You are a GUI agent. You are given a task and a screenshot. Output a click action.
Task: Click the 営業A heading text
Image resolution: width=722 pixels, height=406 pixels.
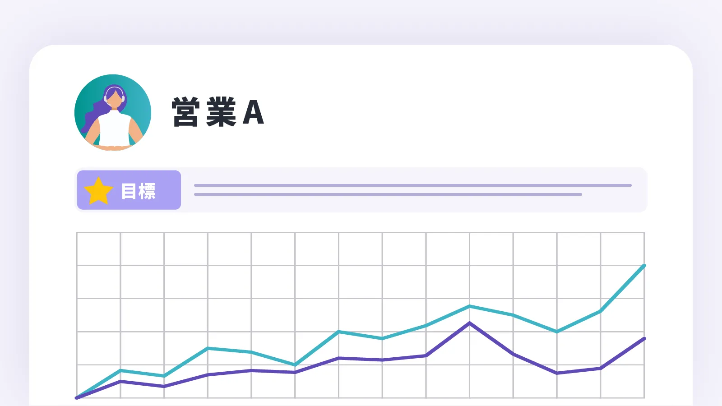coord(218,112)
